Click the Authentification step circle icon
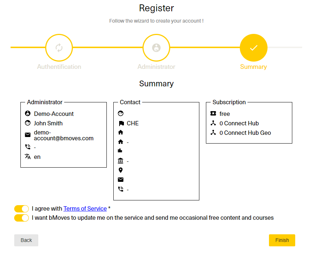Viewport: 324px width, 262px height. pyautogui.click(x=59, y=48)
